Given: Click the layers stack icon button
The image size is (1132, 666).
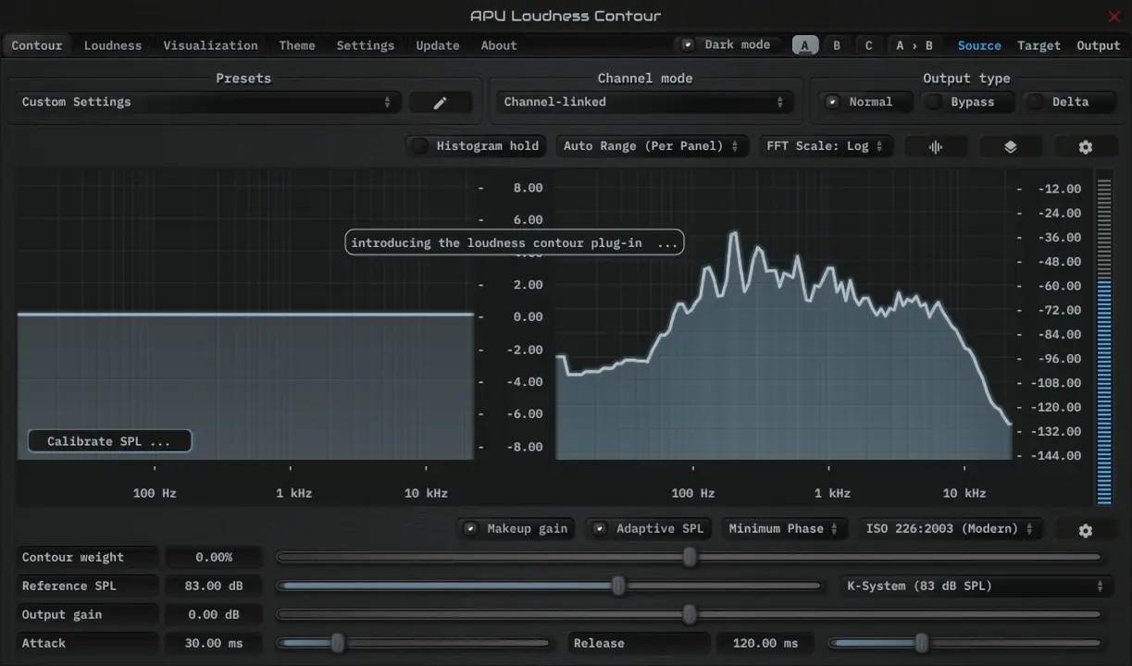Looking at the screenshot, I should click(x=1010, y=146).
